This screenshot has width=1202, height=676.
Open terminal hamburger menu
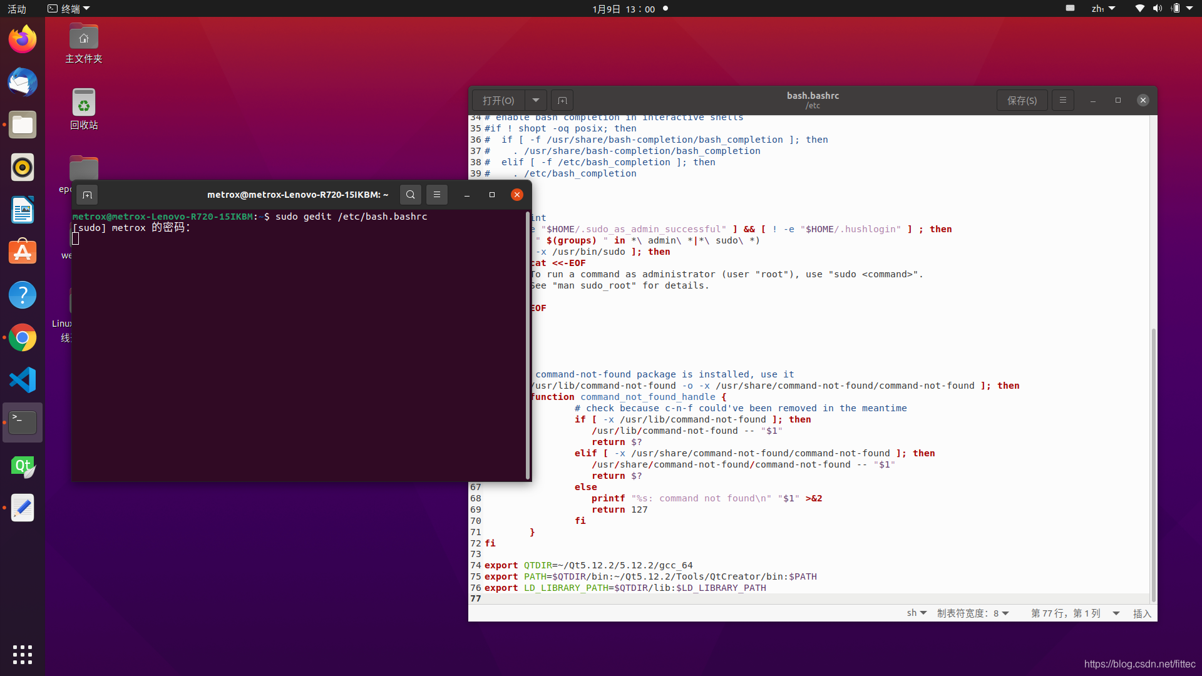coord(437,195)
